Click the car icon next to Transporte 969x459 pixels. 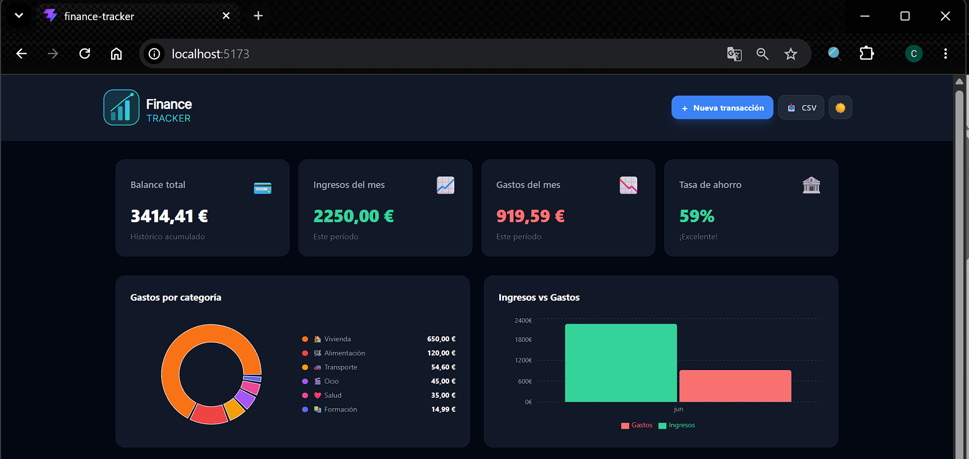click(x=317, y=368)
